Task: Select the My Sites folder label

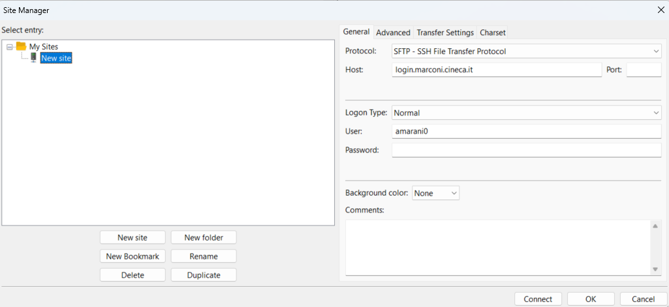Action: pos(44,46)
